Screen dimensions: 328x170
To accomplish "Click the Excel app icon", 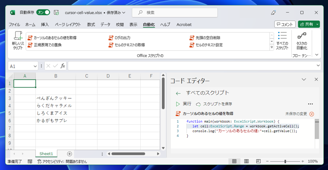I will tap(13, 12).
